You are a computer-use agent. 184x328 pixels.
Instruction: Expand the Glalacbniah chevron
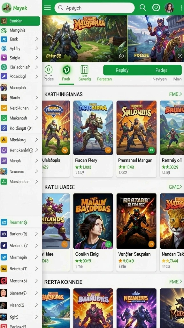click(36, 67)
